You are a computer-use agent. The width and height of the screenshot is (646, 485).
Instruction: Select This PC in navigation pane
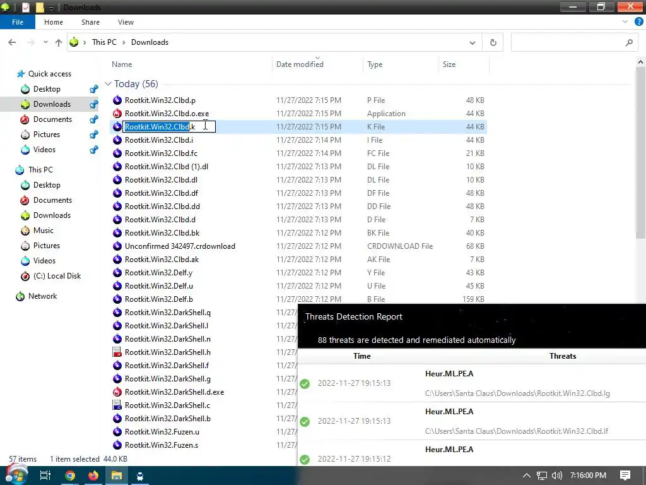[40, 170]
